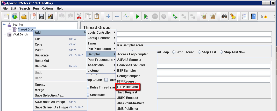Click the Redo arrow toolbar icon
277x111 pixels.
tap(70, 16)
